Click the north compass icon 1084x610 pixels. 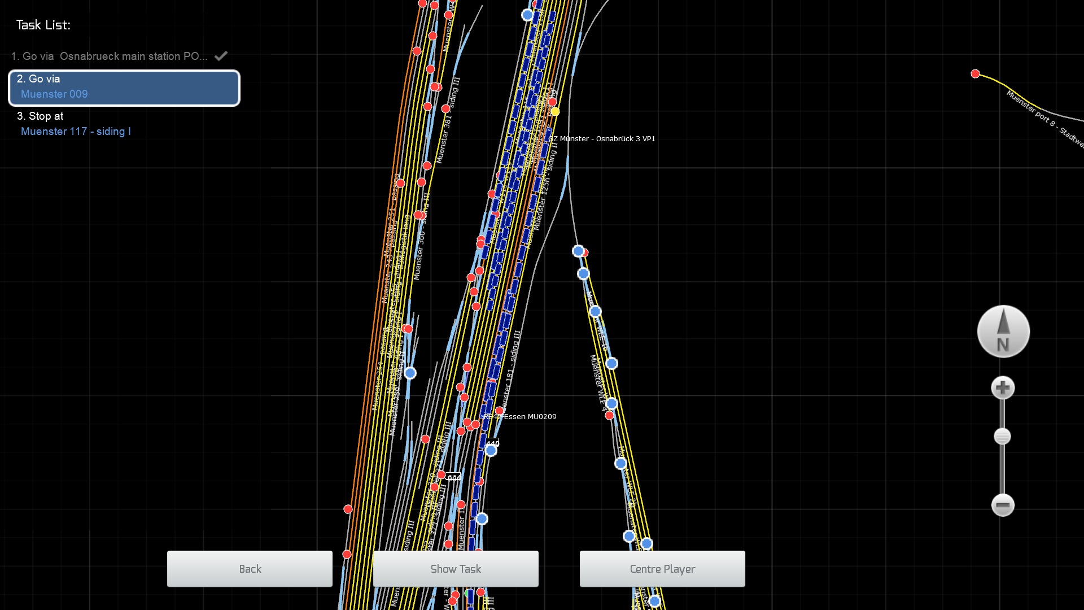point(1003,332)
